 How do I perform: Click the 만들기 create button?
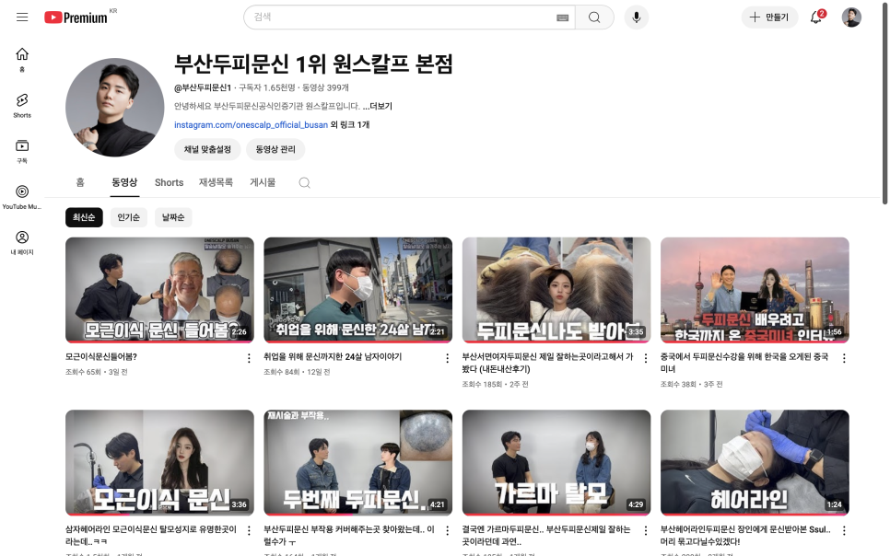tap(769, 17)
